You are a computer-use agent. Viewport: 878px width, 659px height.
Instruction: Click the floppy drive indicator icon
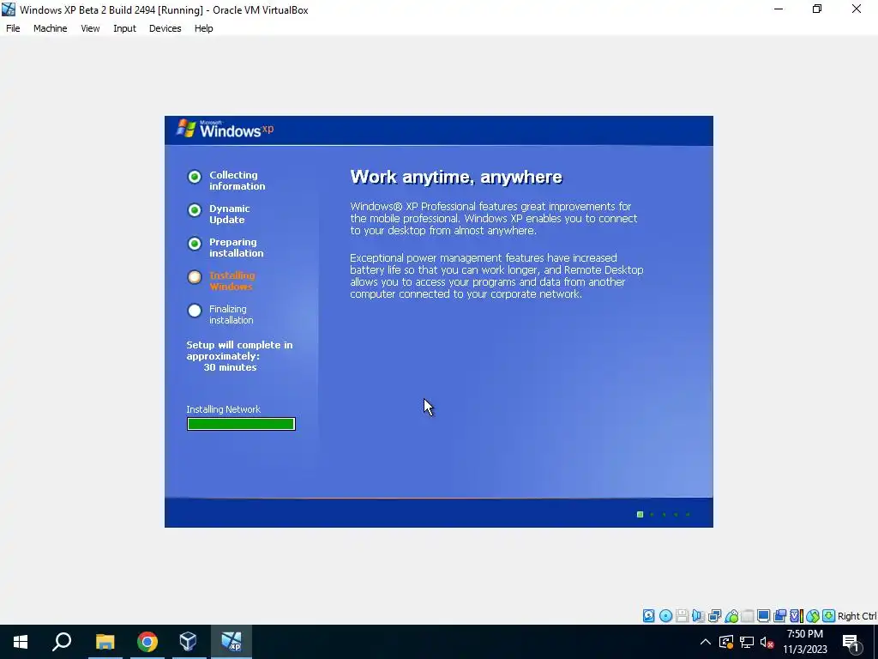click(682, 616)
